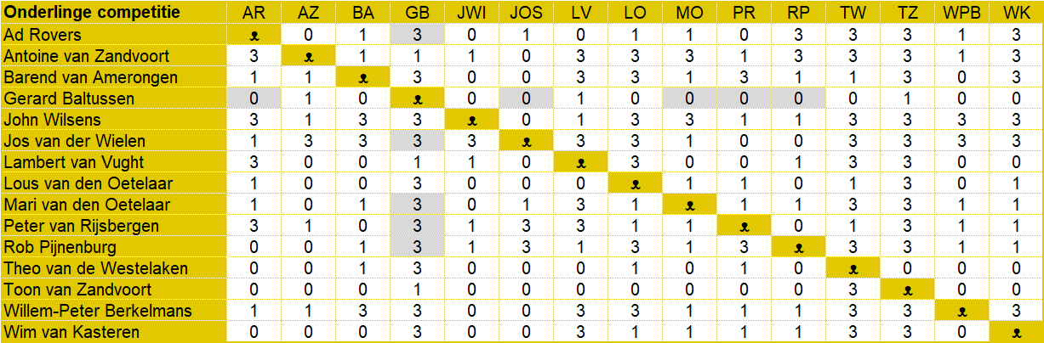Click Lous van den Oetelaar's score under WK

[x=1016, y=183]
